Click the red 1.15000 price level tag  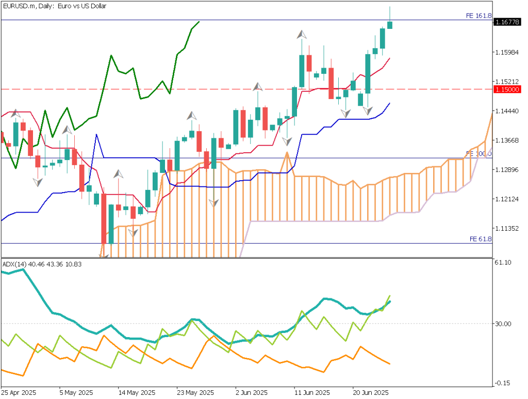(507, 89)
